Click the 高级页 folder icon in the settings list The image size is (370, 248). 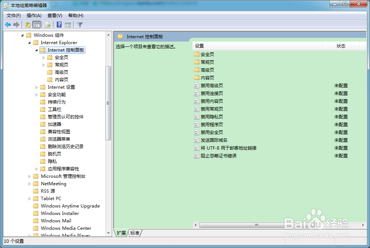click(197, 70)
